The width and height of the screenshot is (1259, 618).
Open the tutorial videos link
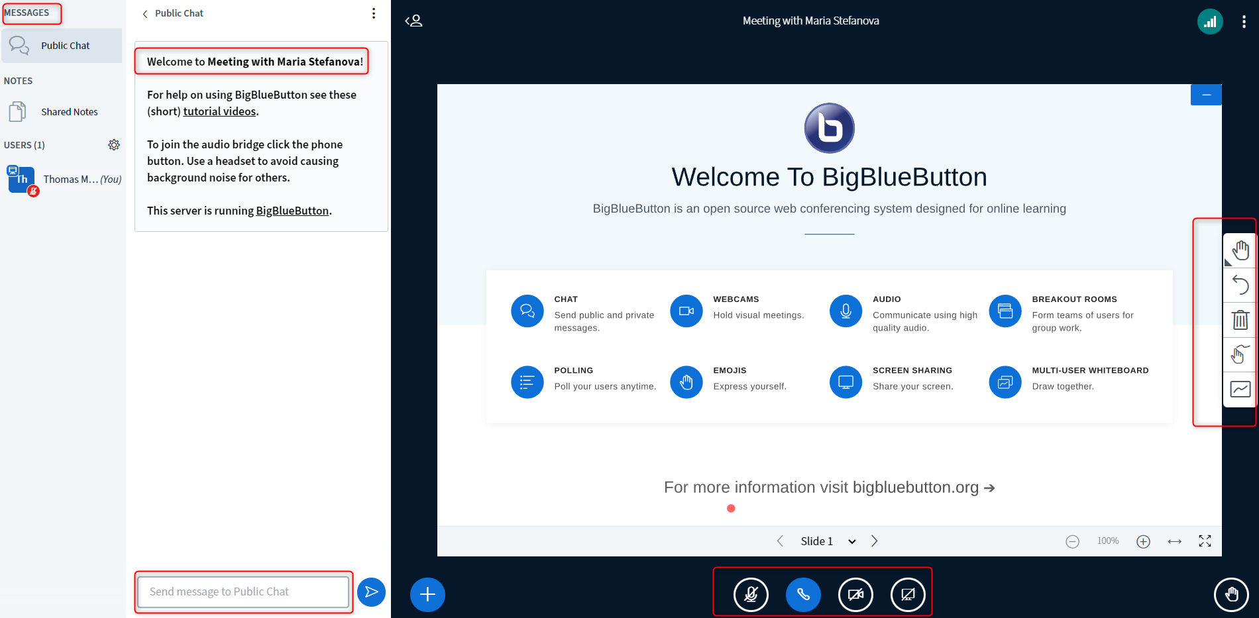click(x=219, y=111)
